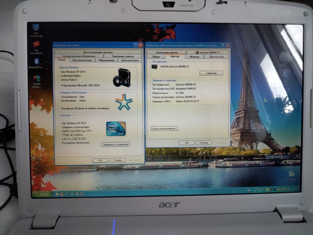Click Отмена in NVIDIA properties window
Image resolution: width=313 pixels, height=235 pixels.
[204, 143]
